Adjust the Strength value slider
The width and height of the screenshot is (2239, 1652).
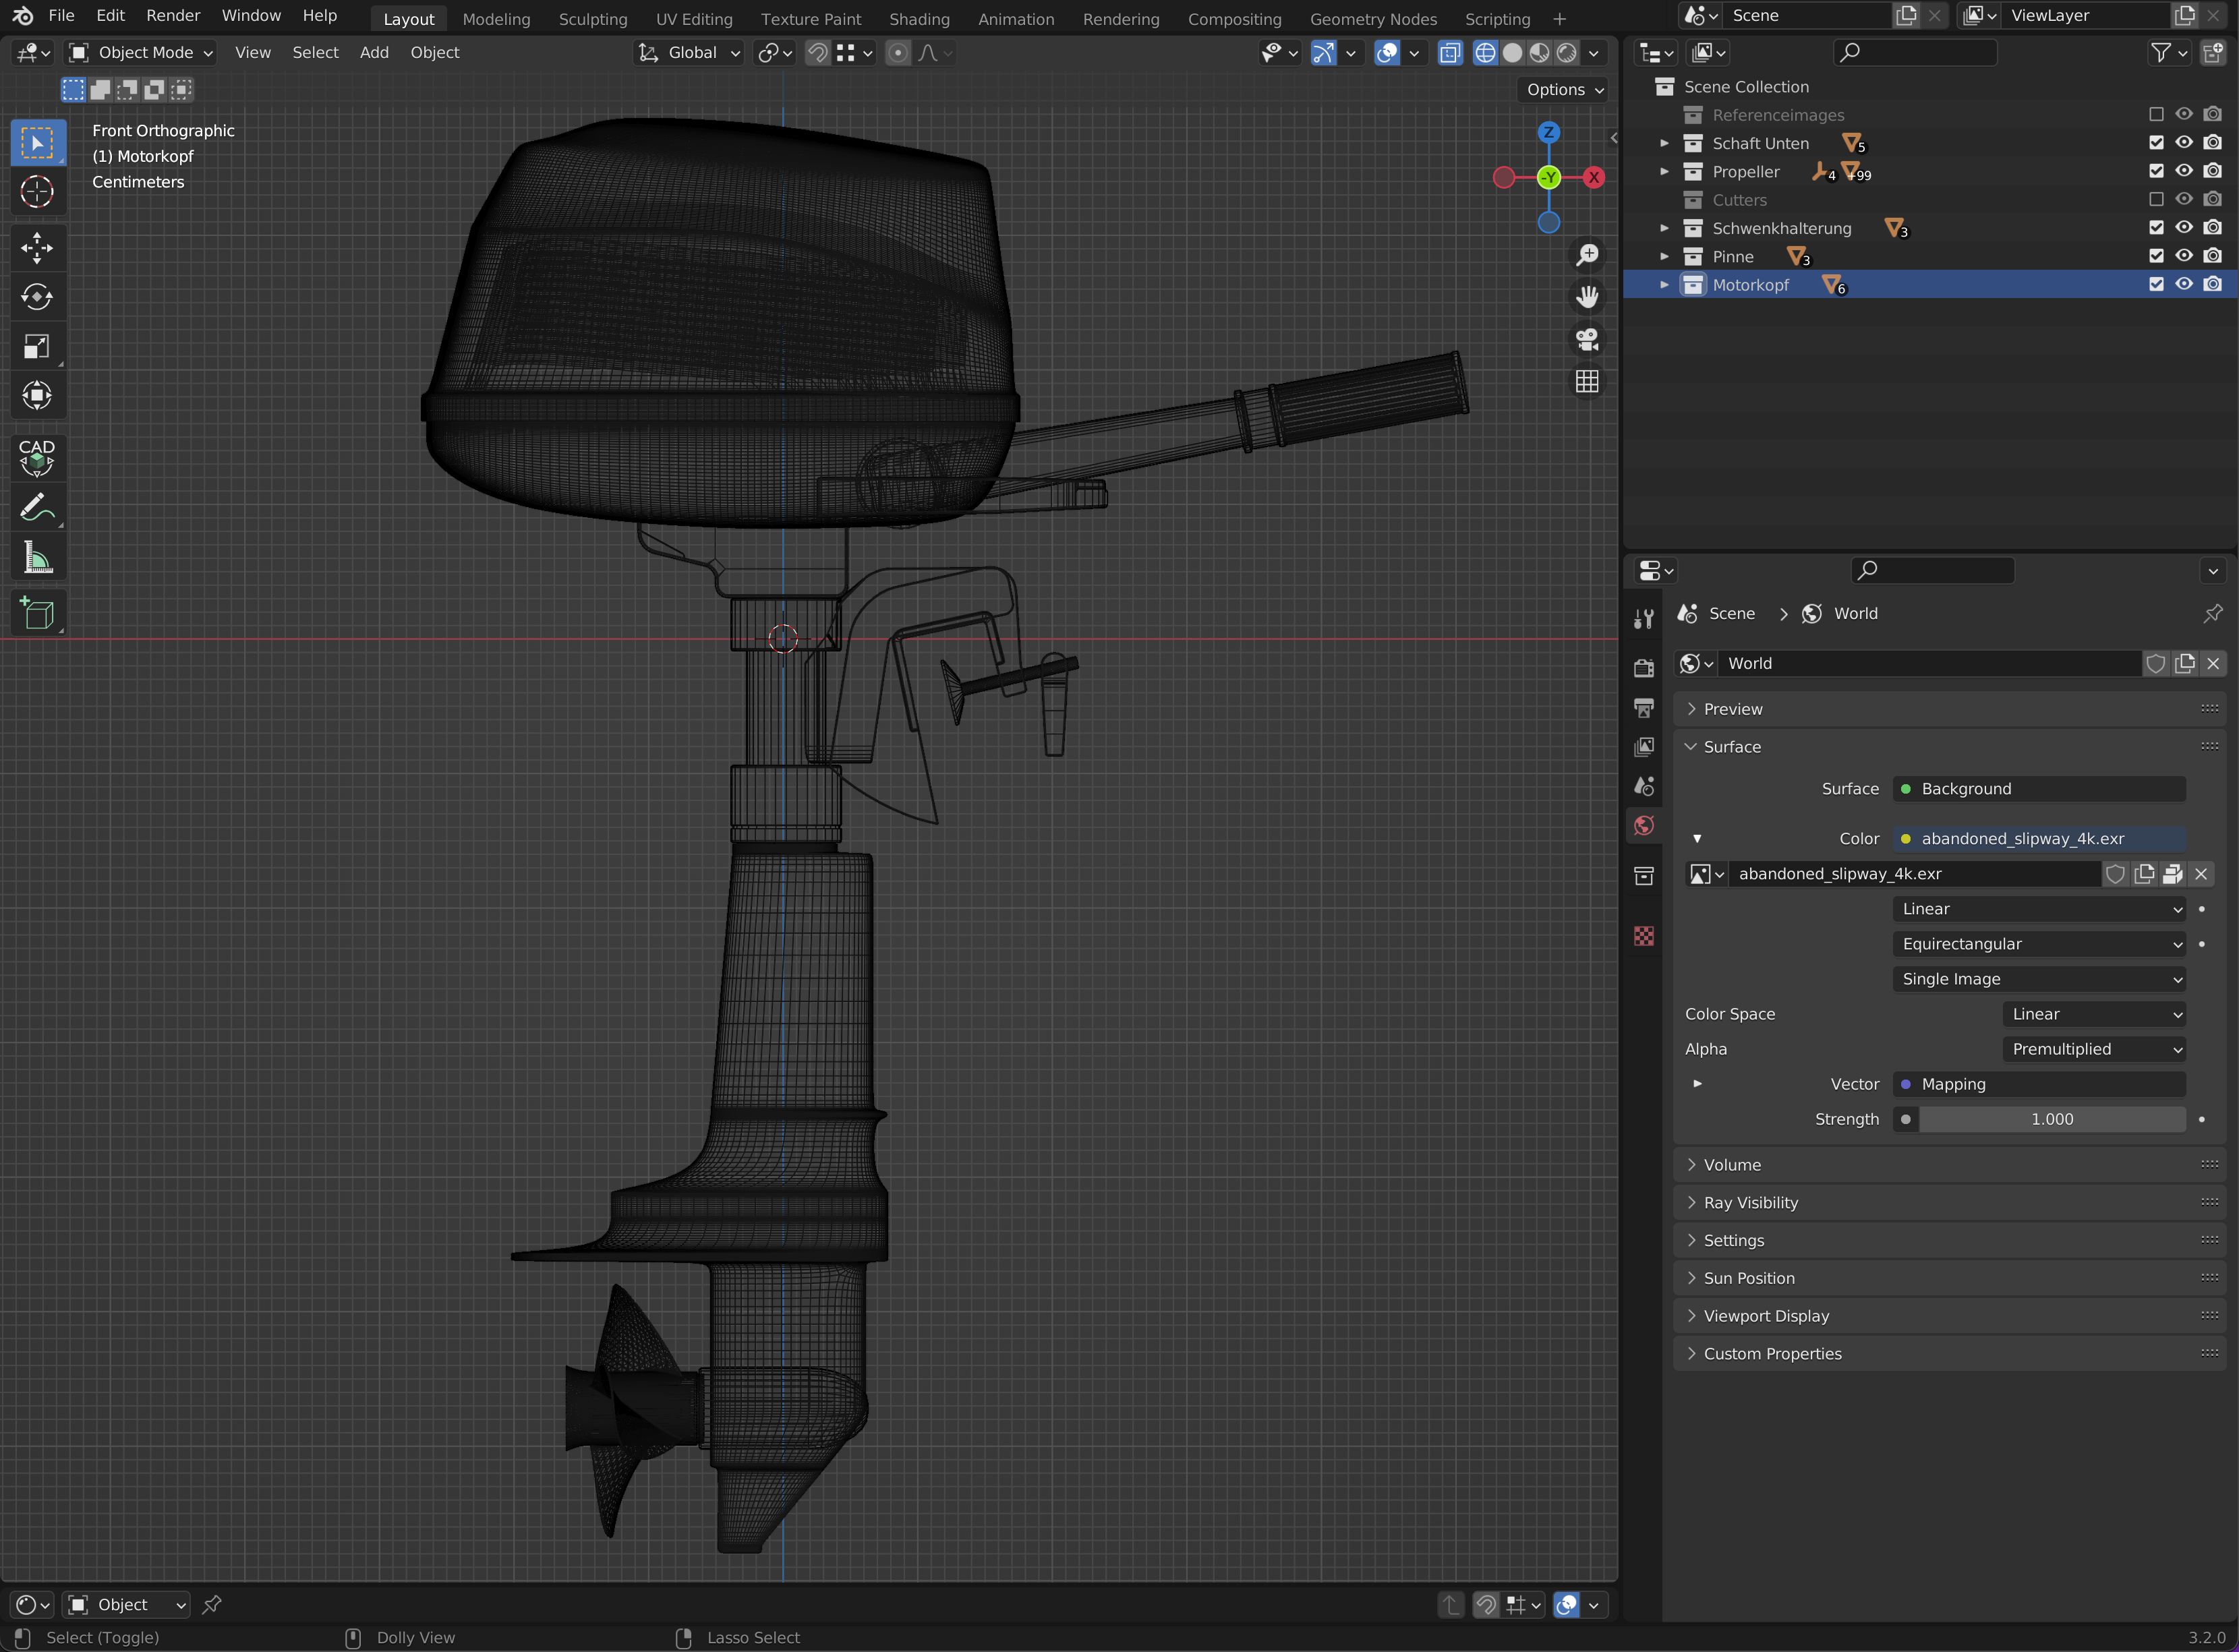[2051, 1119]
